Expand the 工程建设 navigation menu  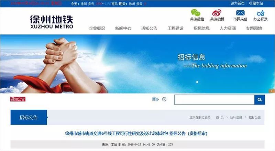point(175,28)
